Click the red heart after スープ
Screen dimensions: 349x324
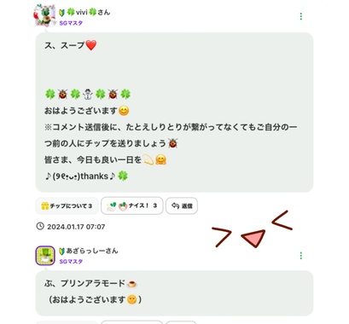pos(91,45)
